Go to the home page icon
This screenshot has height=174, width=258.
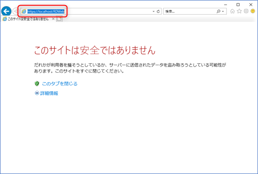232,11
